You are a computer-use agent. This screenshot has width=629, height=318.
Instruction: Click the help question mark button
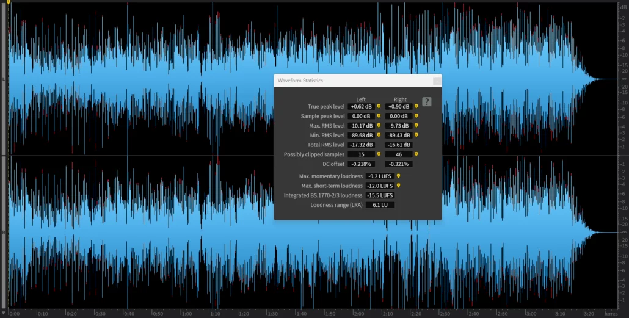pyautogui.click(x=426, y=102)
